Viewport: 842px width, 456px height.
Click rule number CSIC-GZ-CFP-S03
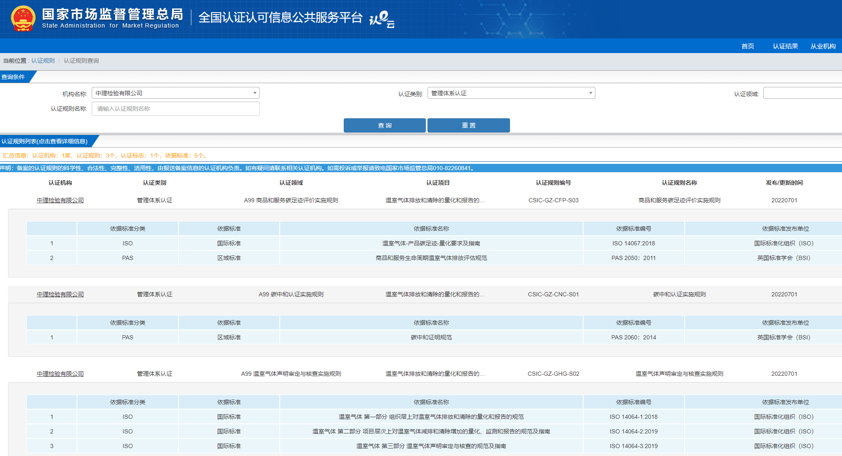(x=554, y=200)
